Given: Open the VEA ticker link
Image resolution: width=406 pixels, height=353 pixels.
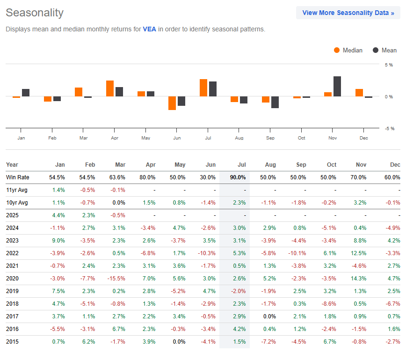Looking at the screenshot, I should 149,29.
